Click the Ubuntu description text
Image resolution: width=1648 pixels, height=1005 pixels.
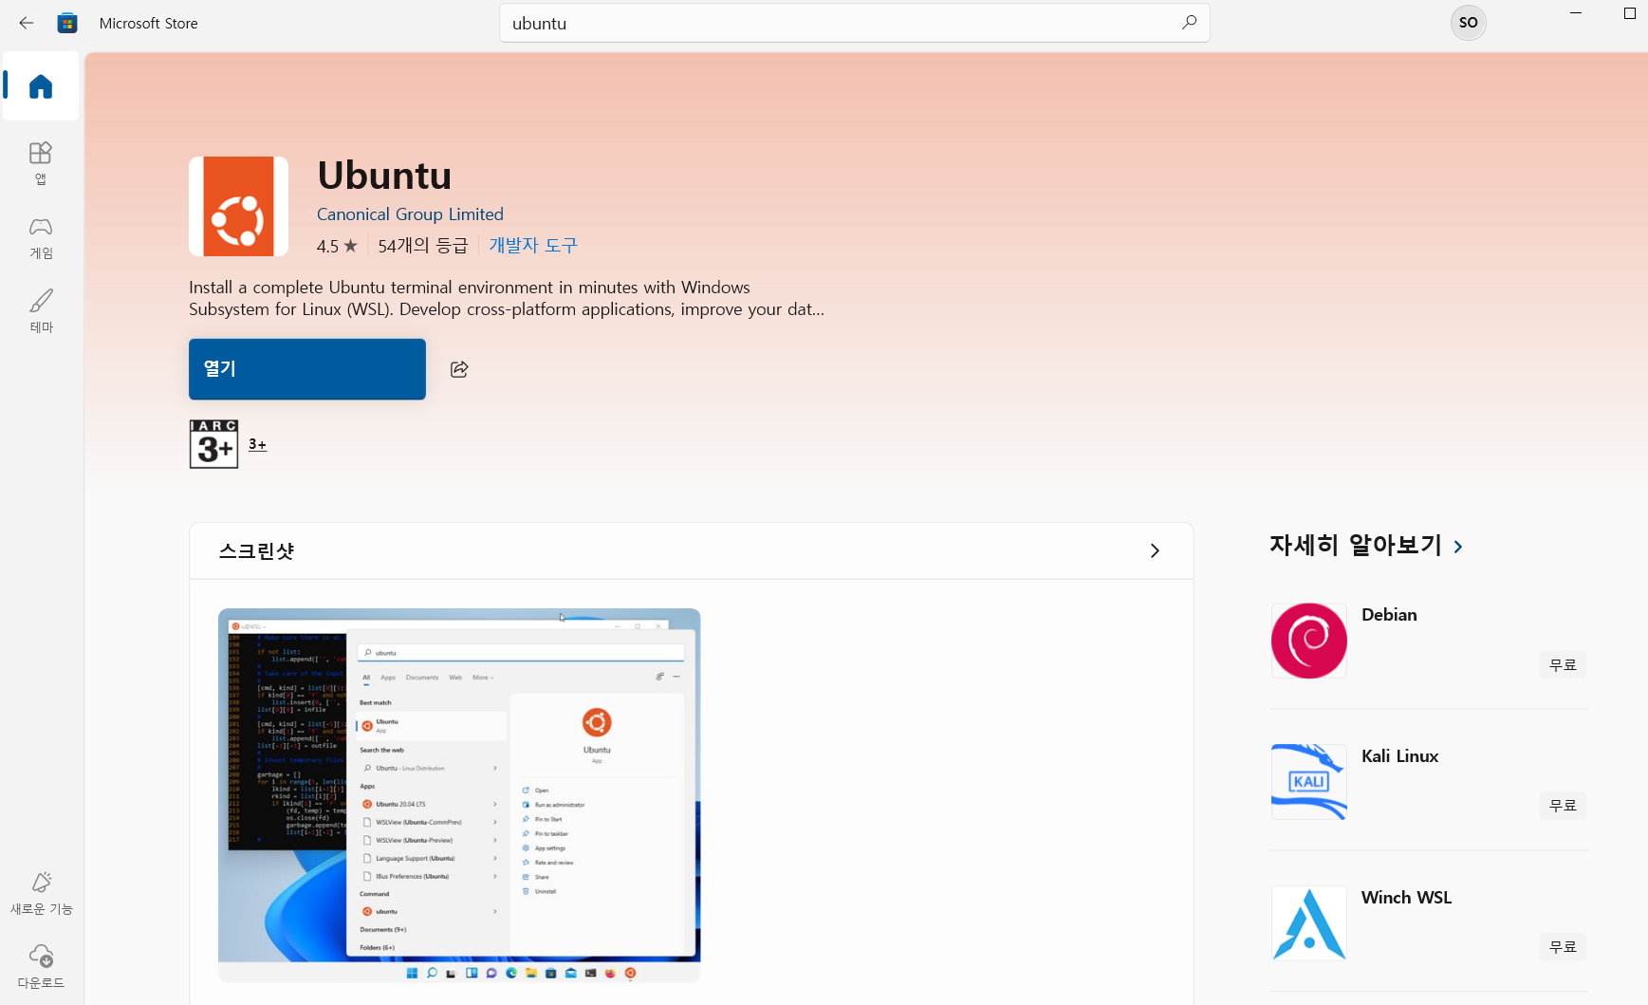point(507,298)
